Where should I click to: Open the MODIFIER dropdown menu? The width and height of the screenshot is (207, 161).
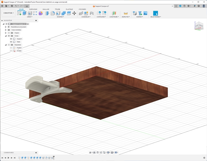60,17
